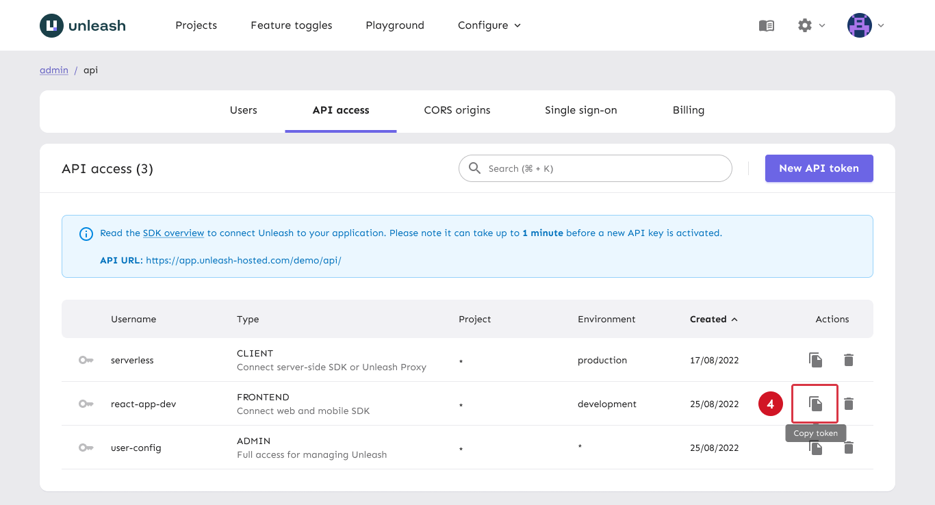This screenshot has height=505, width=935.
Task: Open the documentation book icon
Action: (x=767, y=25)
